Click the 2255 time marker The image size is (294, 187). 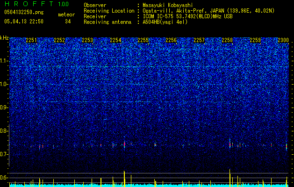143,40
